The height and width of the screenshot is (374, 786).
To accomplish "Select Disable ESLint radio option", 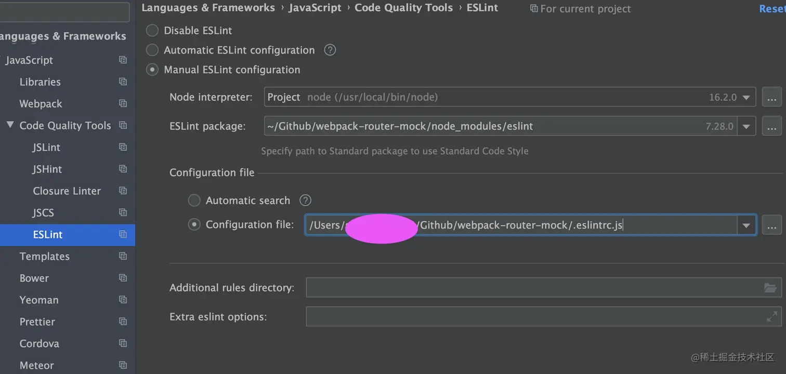I will (152, 31).
